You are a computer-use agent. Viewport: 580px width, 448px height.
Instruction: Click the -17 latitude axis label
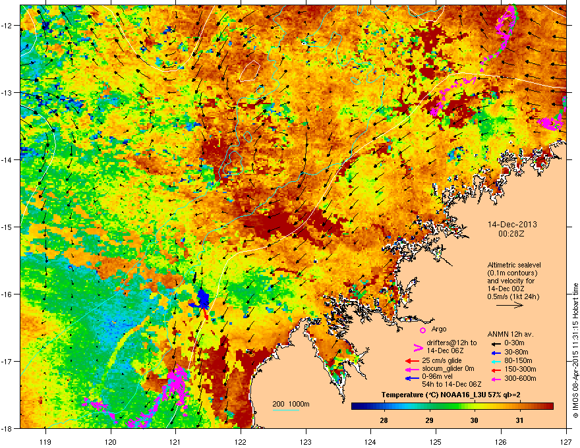7,362
